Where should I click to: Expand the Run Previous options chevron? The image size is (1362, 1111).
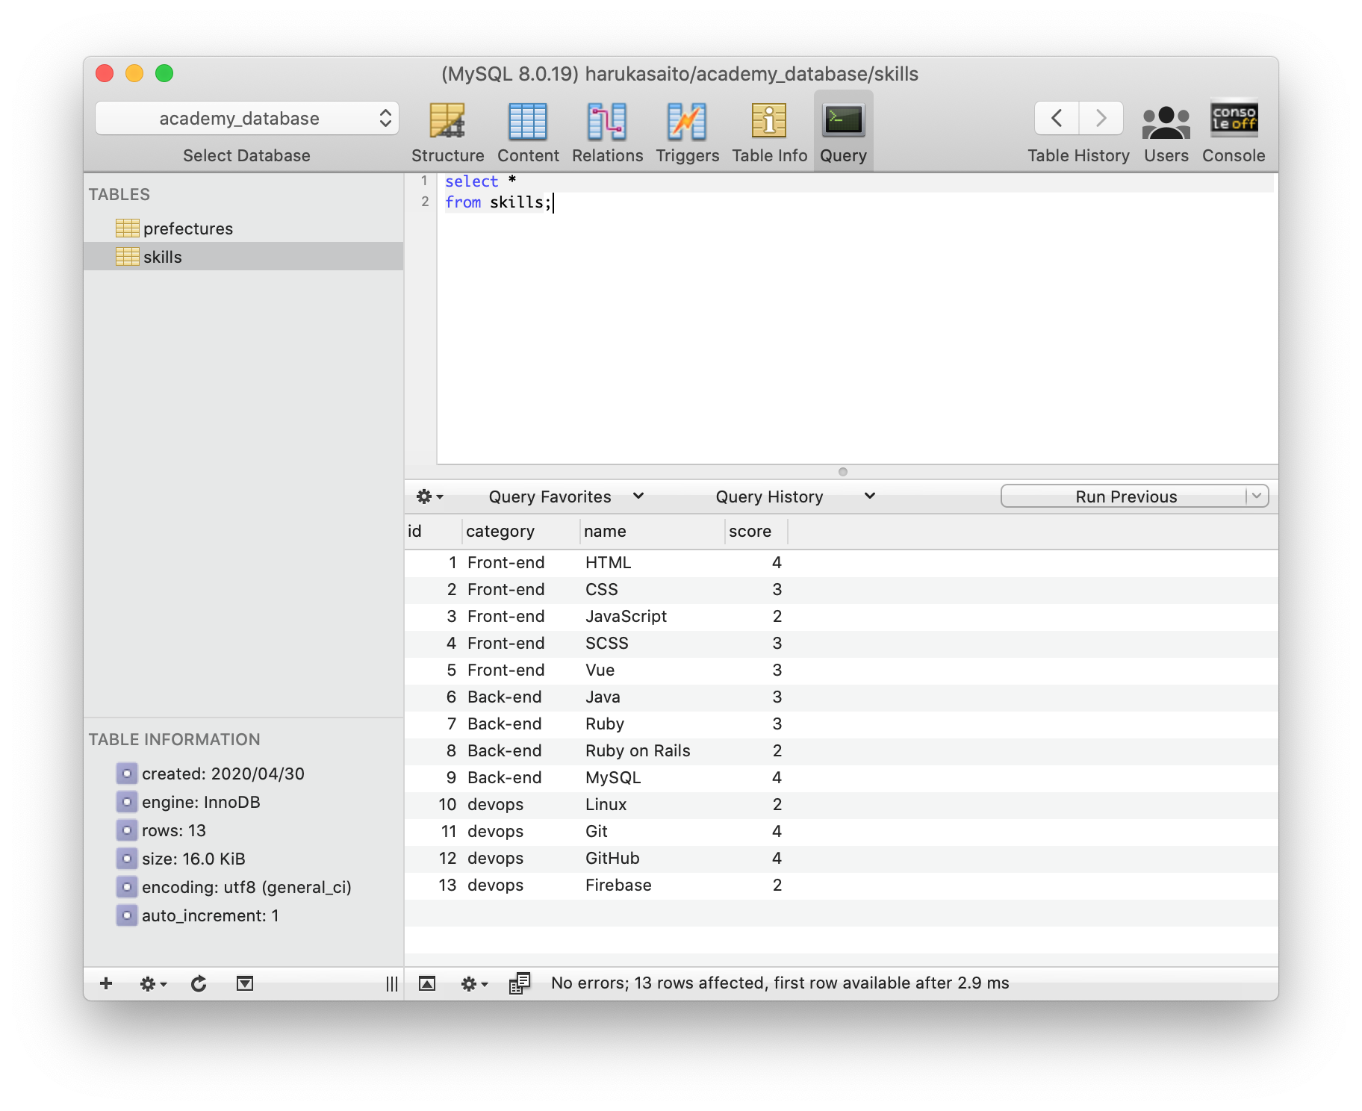pyautogui.click(x=1257, y=496)
